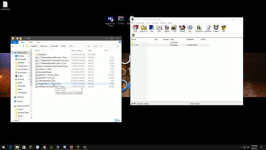Open Google Chrome from the taskbar
The width and height of the screenshot is (266, 150).
(44, 147)
